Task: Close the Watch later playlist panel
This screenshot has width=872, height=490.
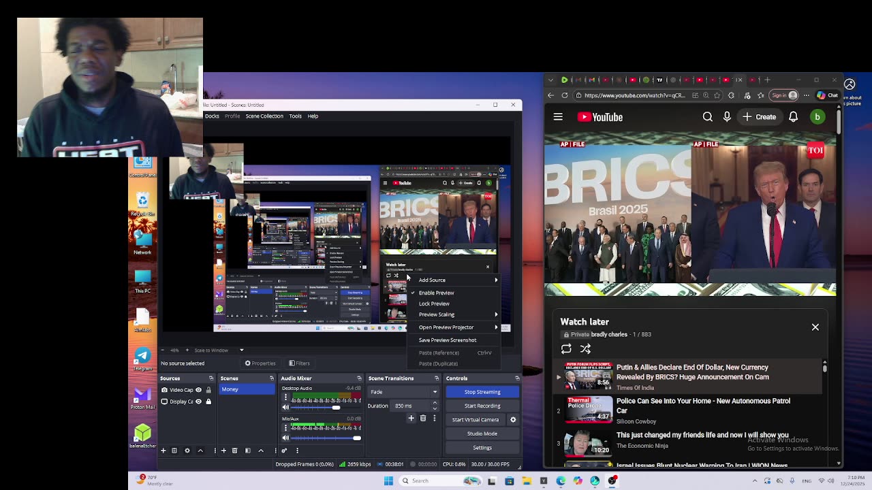Action: [815, 327]
